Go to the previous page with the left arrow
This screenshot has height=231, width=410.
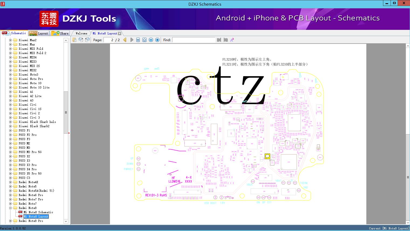click(125, 40)
